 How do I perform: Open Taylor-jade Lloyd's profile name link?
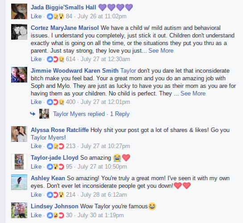coord(54,158)
